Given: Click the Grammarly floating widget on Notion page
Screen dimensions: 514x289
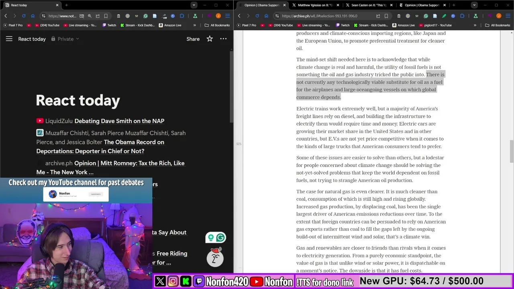Looking at the screenshot, I should coord(216,238).
